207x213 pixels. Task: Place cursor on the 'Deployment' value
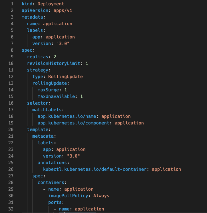(51, 4)
